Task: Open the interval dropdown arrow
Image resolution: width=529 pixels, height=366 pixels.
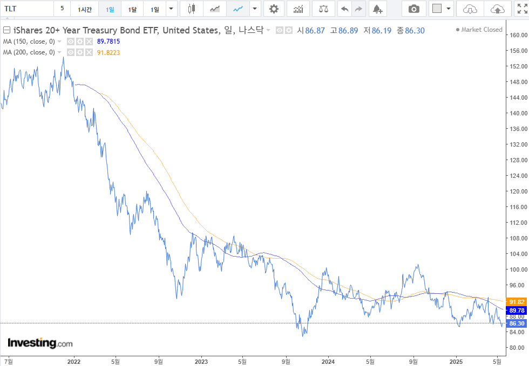Action: coord(172,9)
